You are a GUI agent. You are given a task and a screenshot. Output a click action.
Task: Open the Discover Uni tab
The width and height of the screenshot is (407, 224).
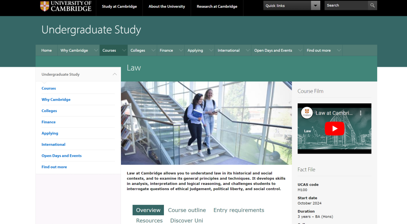(x=187, y=220)
